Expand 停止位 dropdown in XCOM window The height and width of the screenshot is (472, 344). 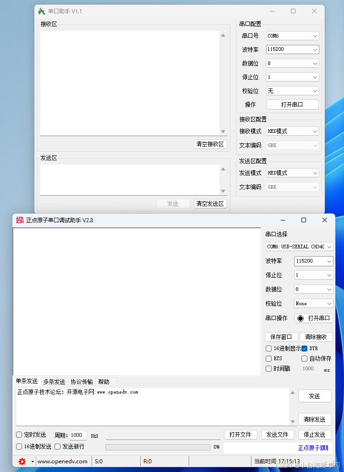314,275
